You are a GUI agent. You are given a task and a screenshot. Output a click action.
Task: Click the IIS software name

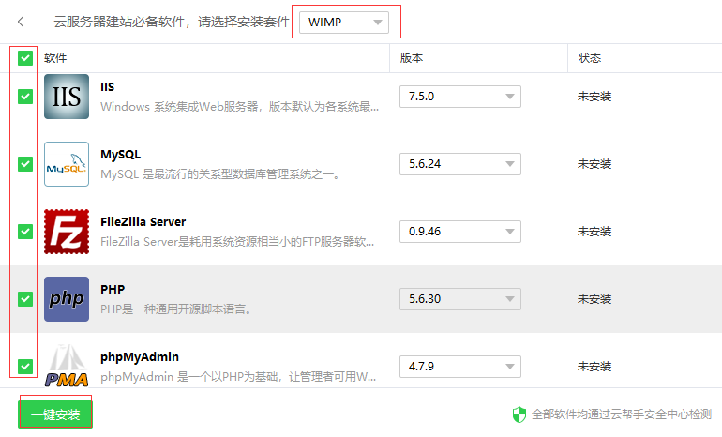tap(107, 86)
